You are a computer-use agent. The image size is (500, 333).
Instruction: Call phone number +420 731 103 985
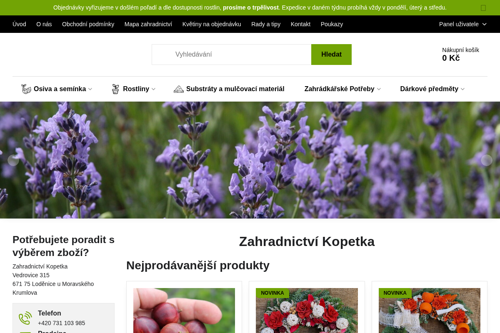tap(61, 323)
